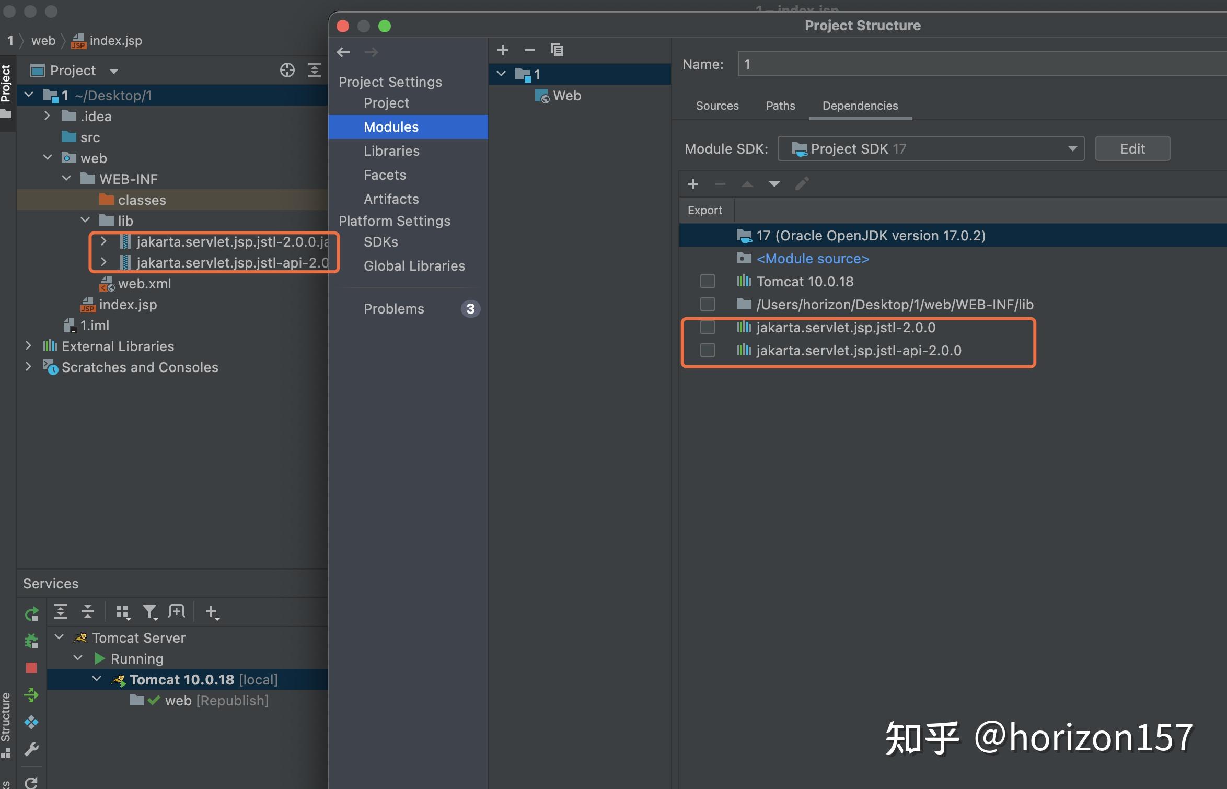The image size is (1227, 789).
Task: Navigate back with the left arrow
Action: (x=343, y=52)
